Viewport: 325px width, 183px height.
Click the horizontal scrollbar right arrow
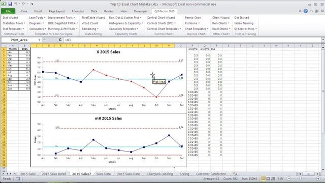coord(317,174)
